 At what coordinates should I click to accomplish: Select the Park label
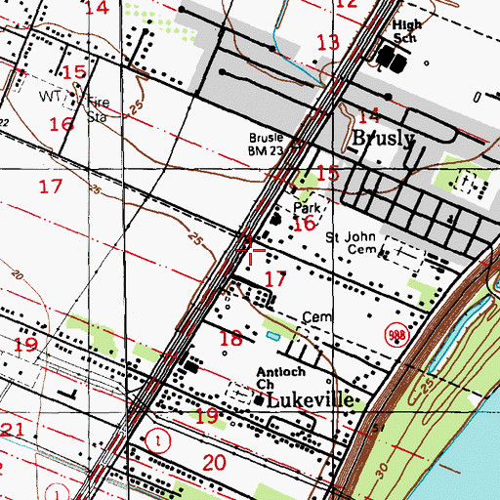click(307, 208)
